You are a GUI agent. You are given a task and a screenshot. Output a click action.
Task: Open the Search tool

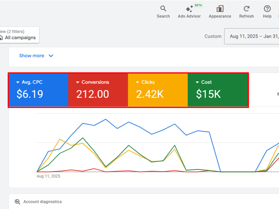click(x=163, y=12)
